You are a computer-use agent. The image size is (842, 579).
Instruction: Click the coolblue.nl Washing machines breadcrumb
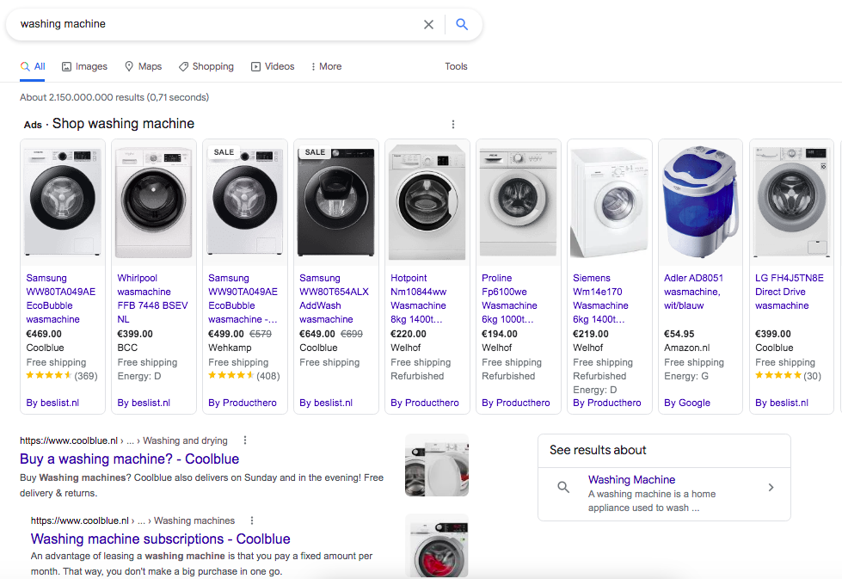132,520
